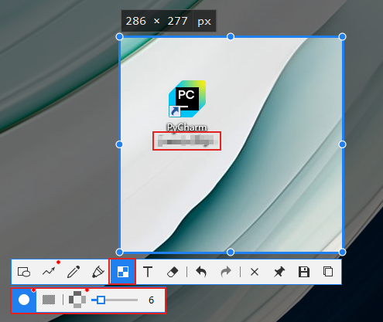
Task: Redo the undone annotation
Action: [x=226, y=272]
